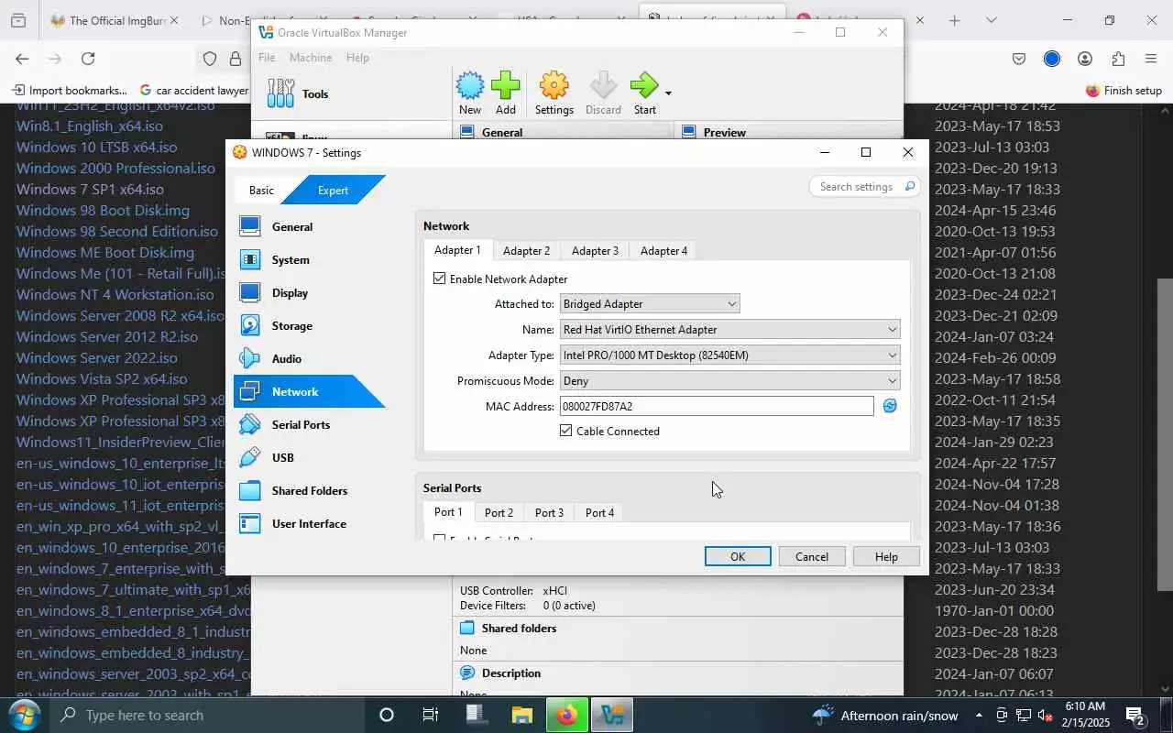Open the Help menu in VirtualBox Manager

(x=357, y=58)
